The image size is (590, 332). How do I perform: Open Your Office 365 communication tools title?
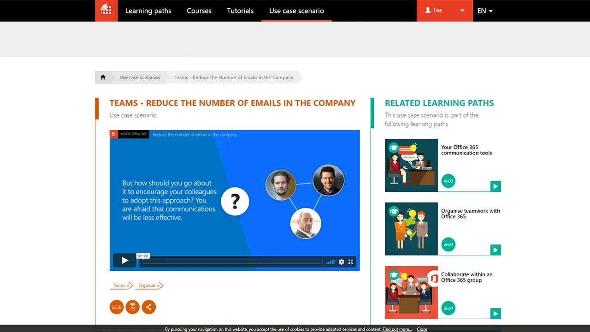coord(466,150)
